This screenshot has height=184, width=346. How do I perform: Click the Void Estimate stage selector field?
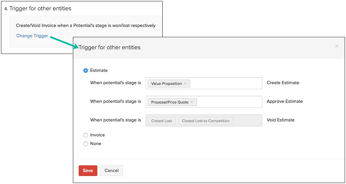(x=248, y=120)
